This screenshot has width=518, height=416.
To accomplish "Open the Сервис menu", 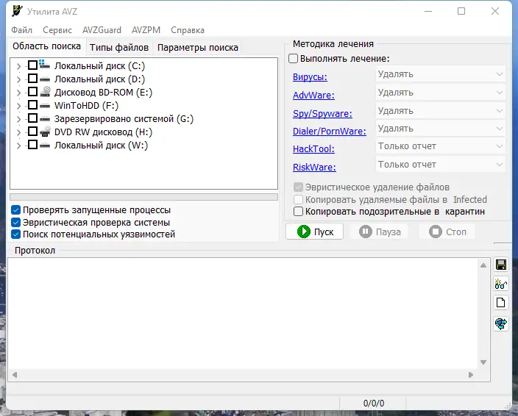I will 57,30.
